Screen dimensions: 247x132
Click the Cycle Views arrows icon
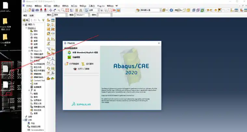tap(71, 10)
